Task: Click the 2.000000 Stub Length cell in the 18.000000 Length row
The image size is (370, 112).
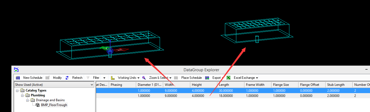Action: coord(339,96)
